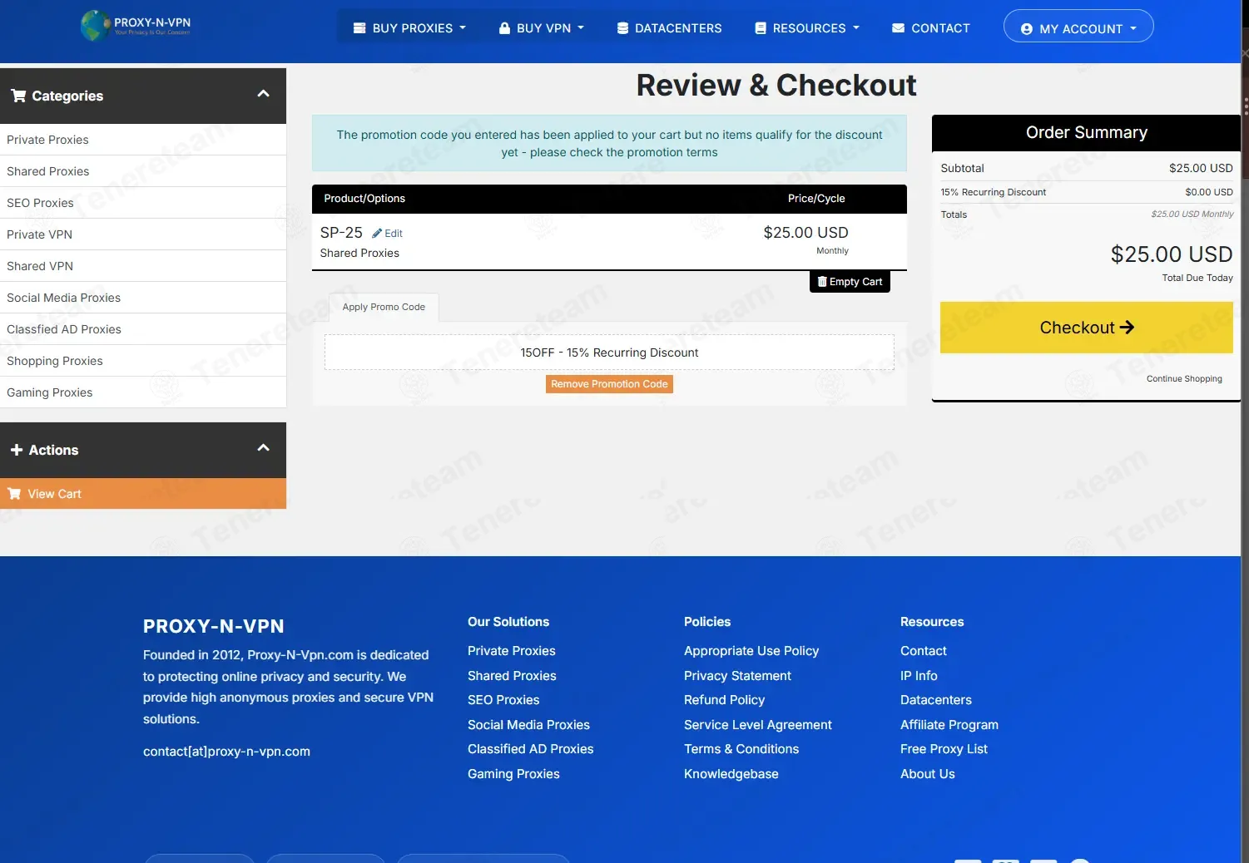Viewport: 1249px width, 863px height.
Task: Select Gaming Proxies in sidebar
Action: point(143,392)
